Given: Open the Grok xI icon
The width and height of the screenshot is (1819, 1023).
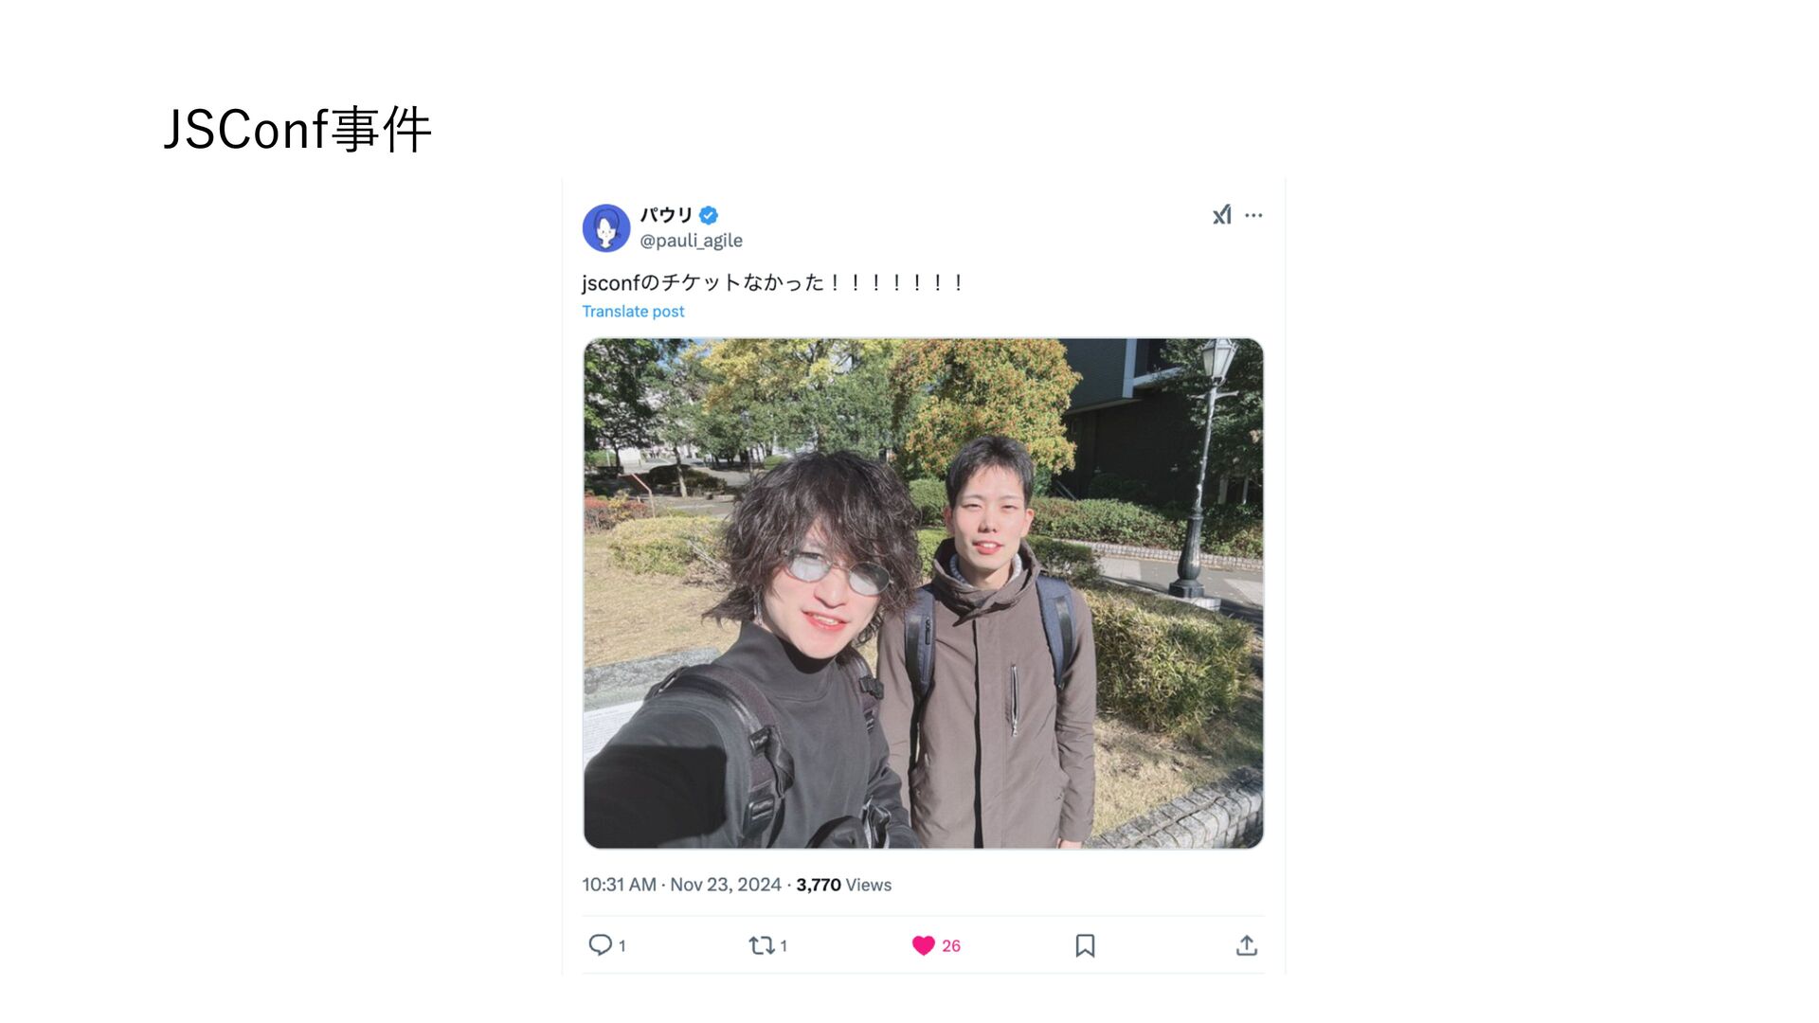Looking at the screenshot, I should pyautogui.click(x=1222, y=215).
